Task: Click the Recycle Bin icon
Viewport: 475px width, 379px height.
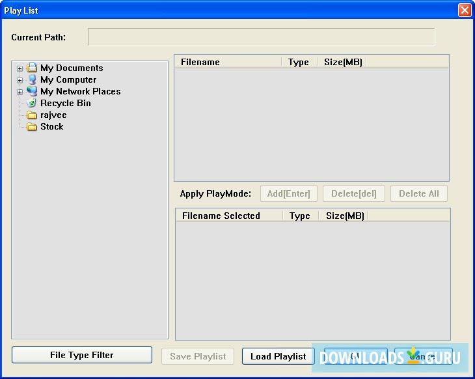Action: pyautogui.click(x=31, y=103)
